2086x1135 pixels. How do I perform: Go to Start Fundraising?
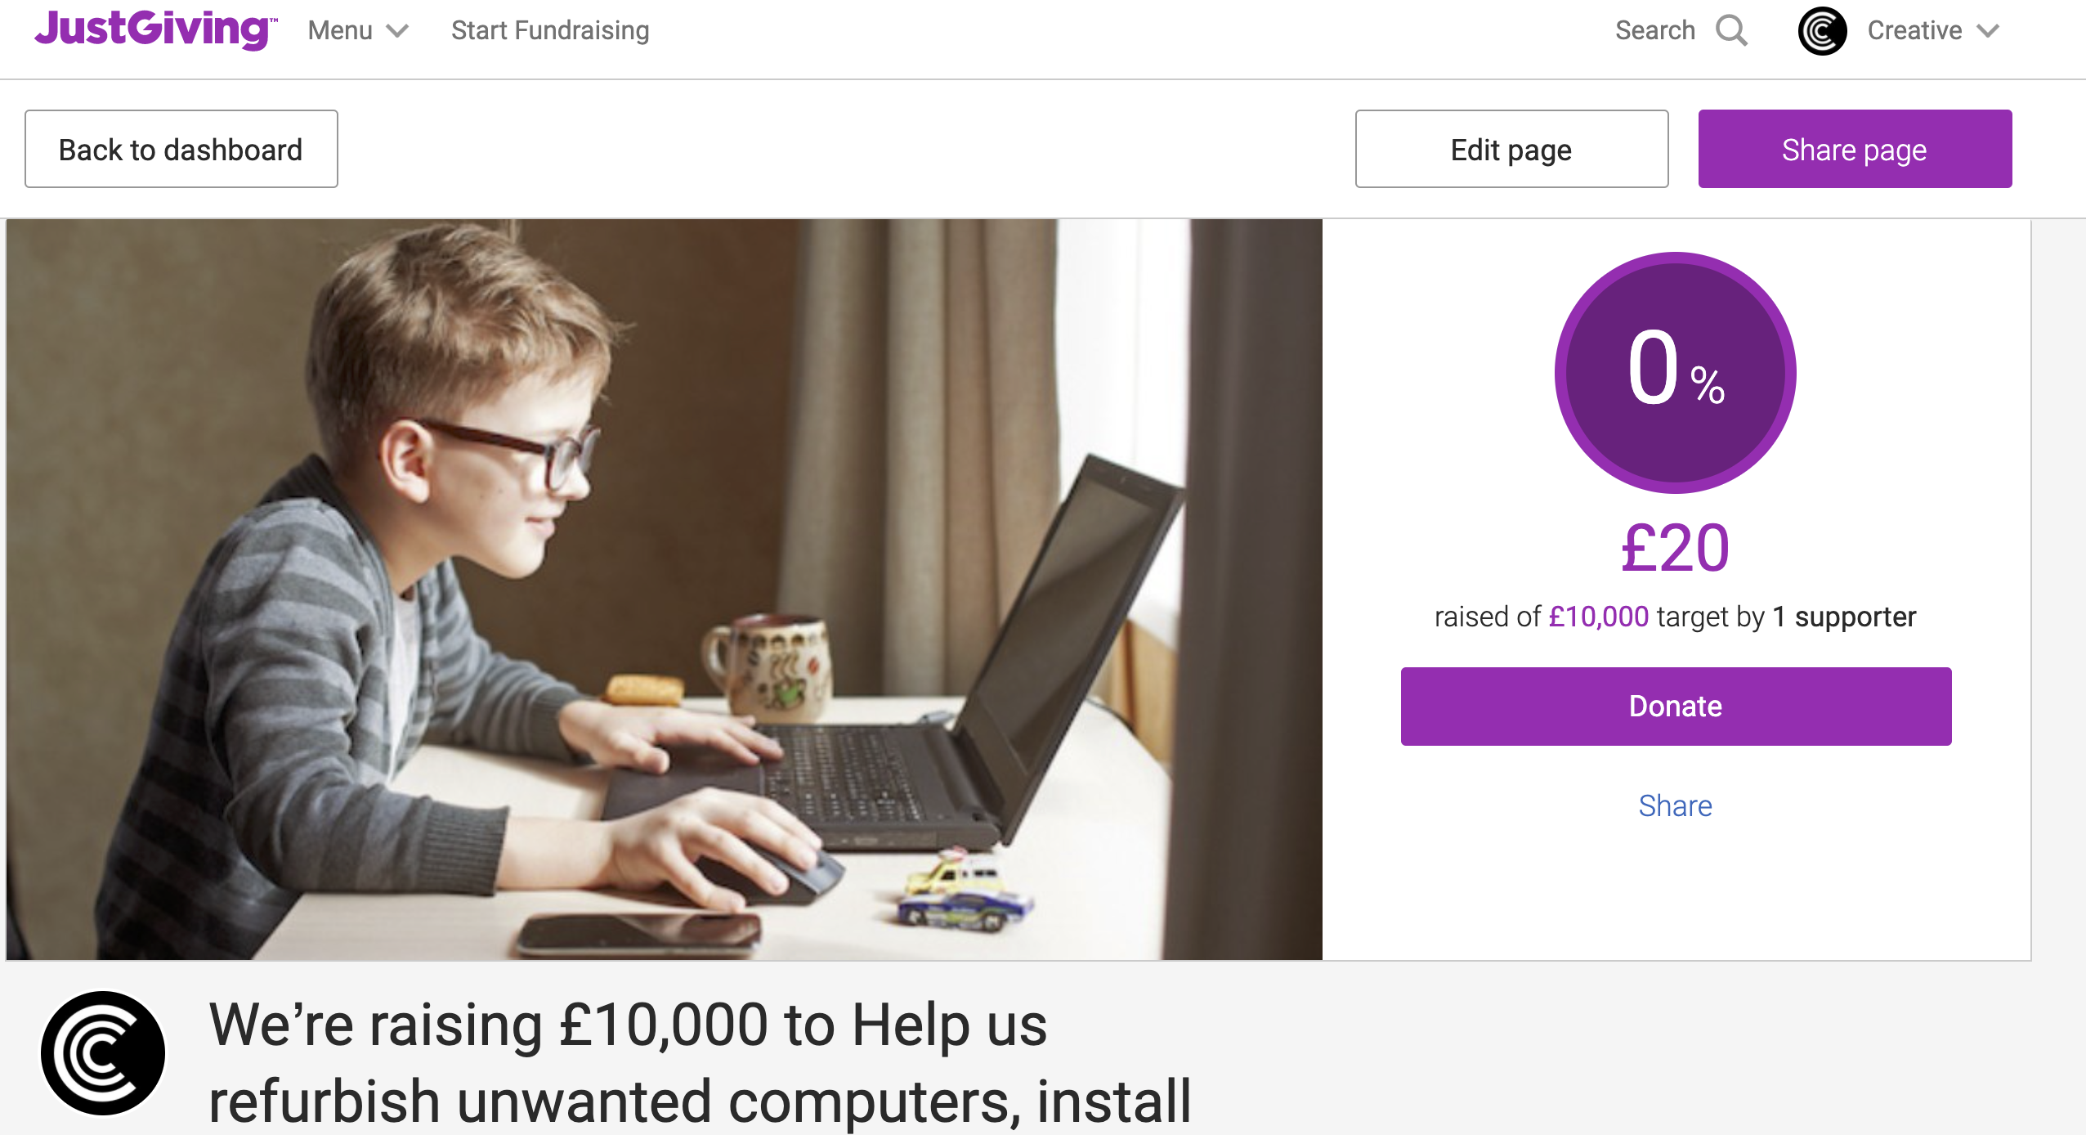coord(550,30)
